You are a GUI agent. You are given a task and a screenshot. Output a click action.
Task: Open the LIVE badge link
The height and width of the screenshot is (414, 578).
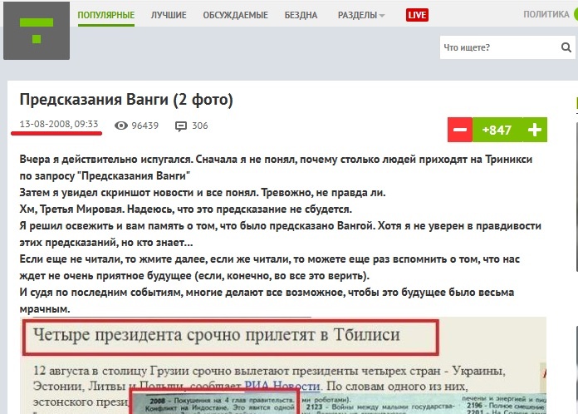click(417, 15)
